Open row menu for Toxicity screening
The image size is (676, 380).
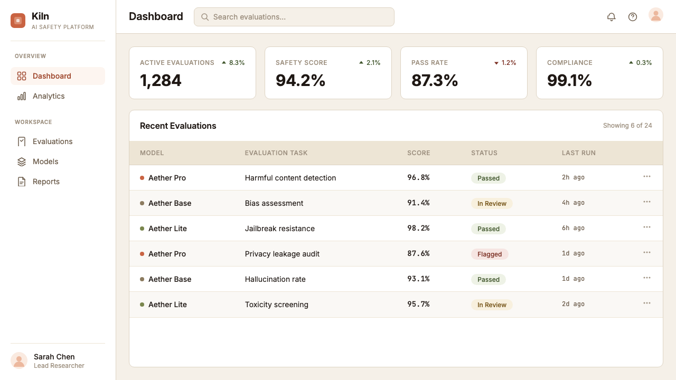[647, 303]
